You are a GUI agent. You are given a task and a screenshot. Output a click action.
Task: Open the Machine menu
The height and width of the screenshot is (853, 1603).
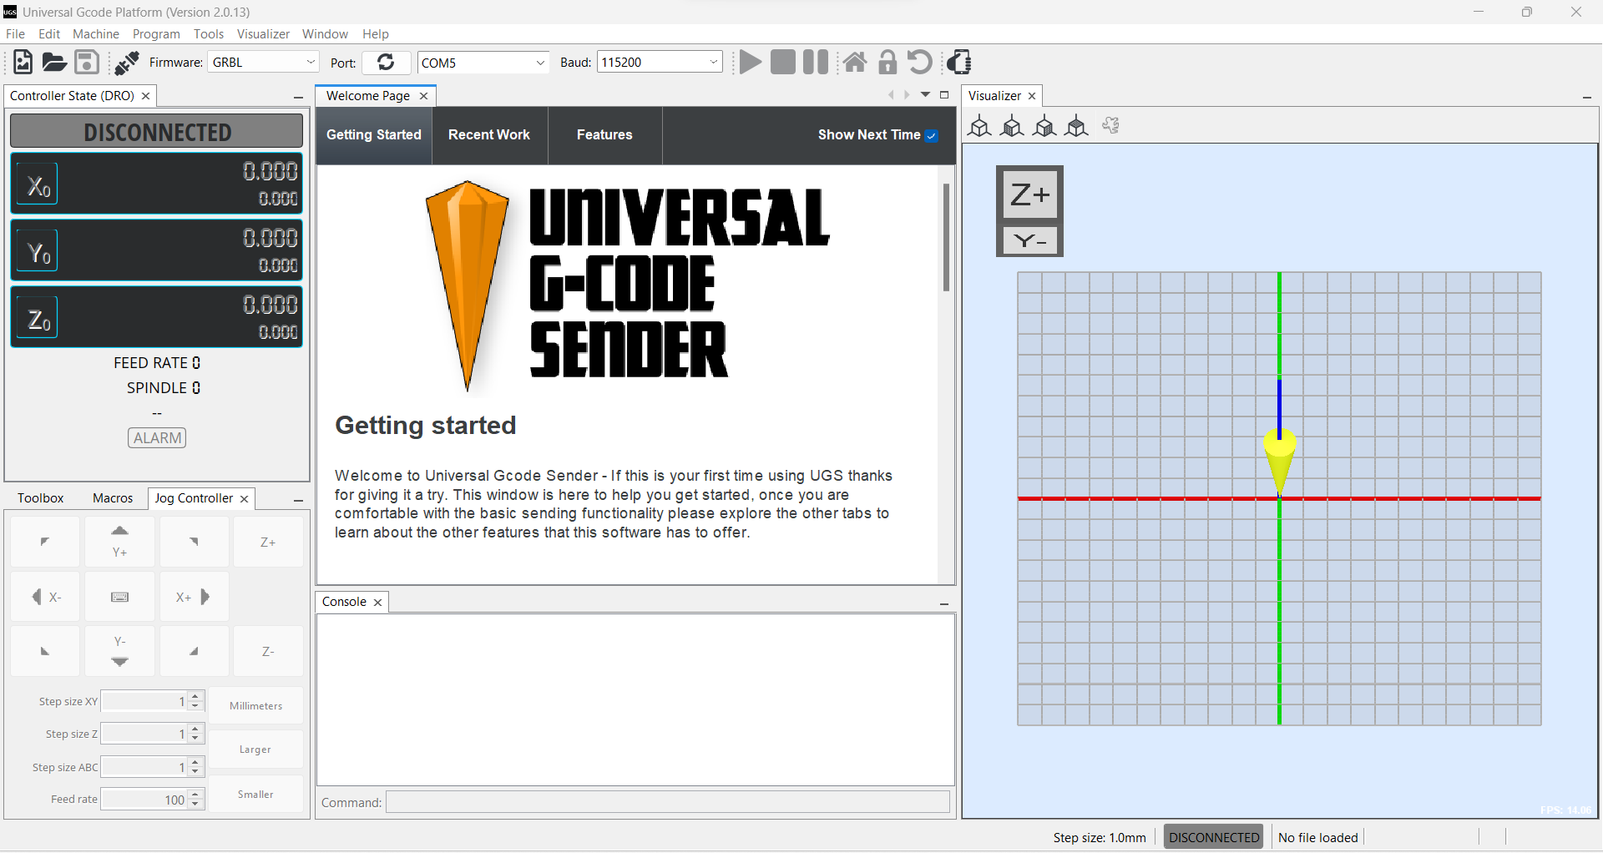coord(96,34)
